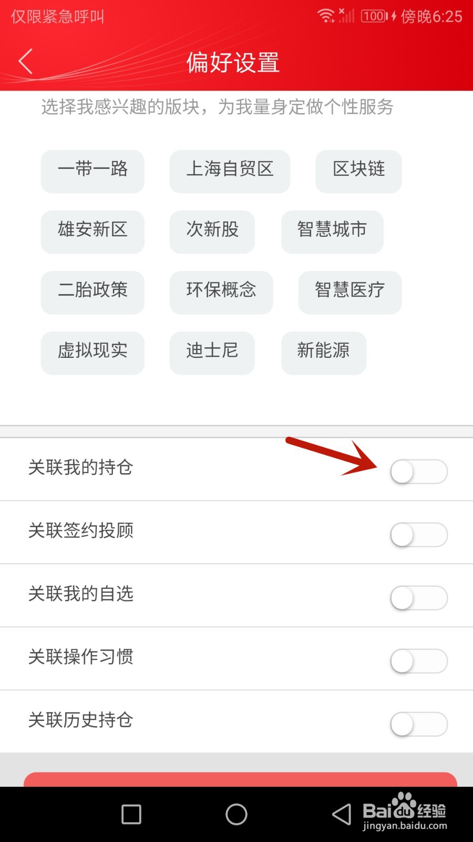The height and width of the screenshot is (842, 473).
Task: Switch on 关联操作习惯
Action: pos(419,661)
